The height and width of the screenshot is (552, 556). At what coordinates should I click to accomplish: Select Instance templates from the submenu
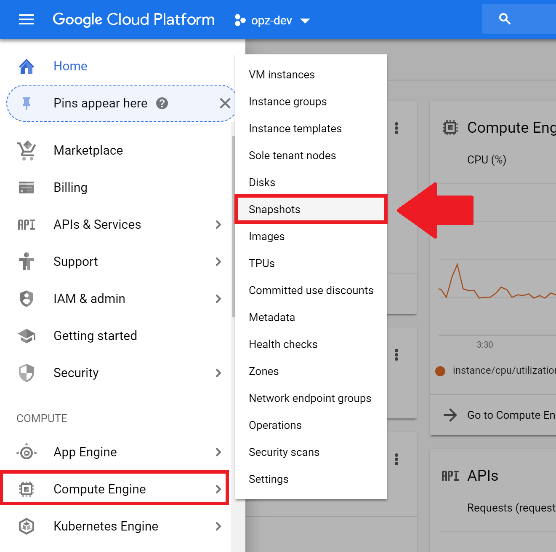[x=311, y=129]
